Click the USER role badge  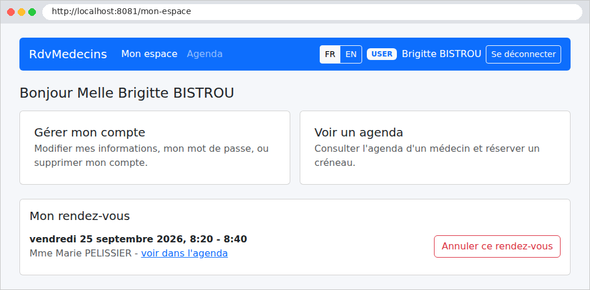tap(382, 54)
